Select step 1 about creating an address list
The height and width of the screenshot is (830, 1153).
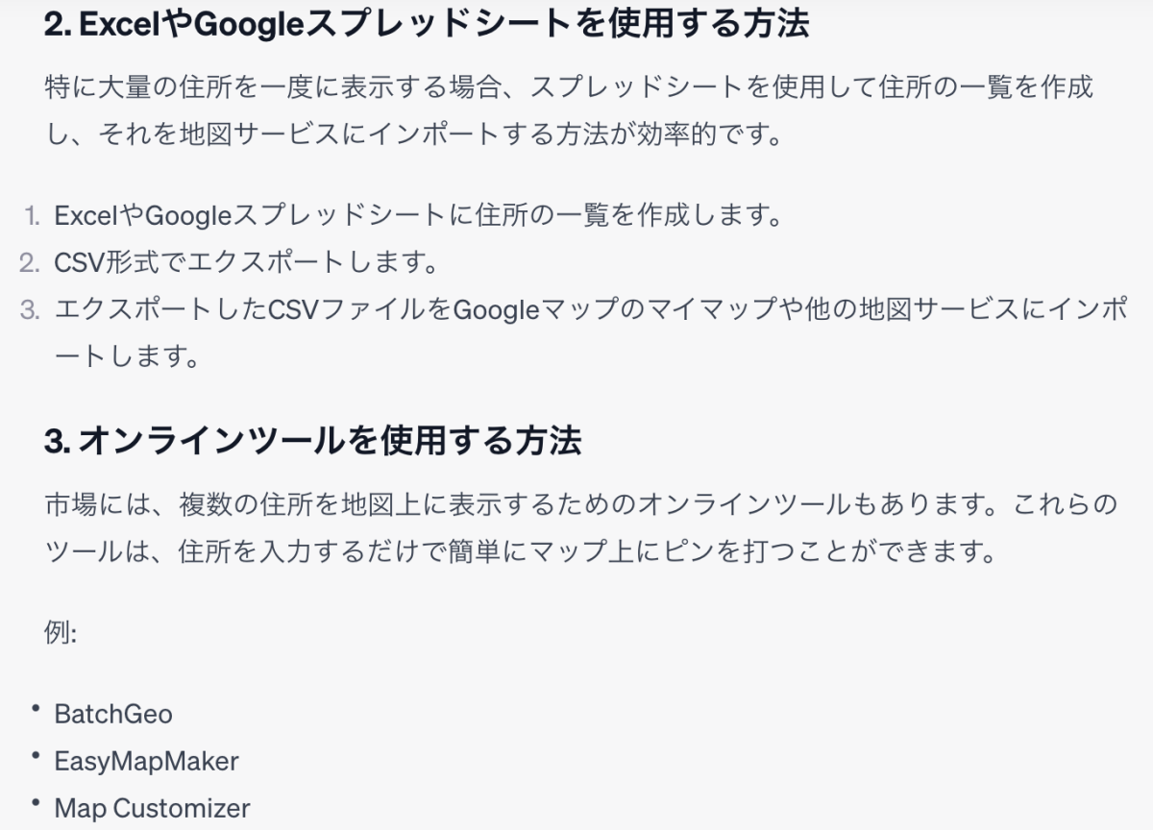tap(418, 215)
